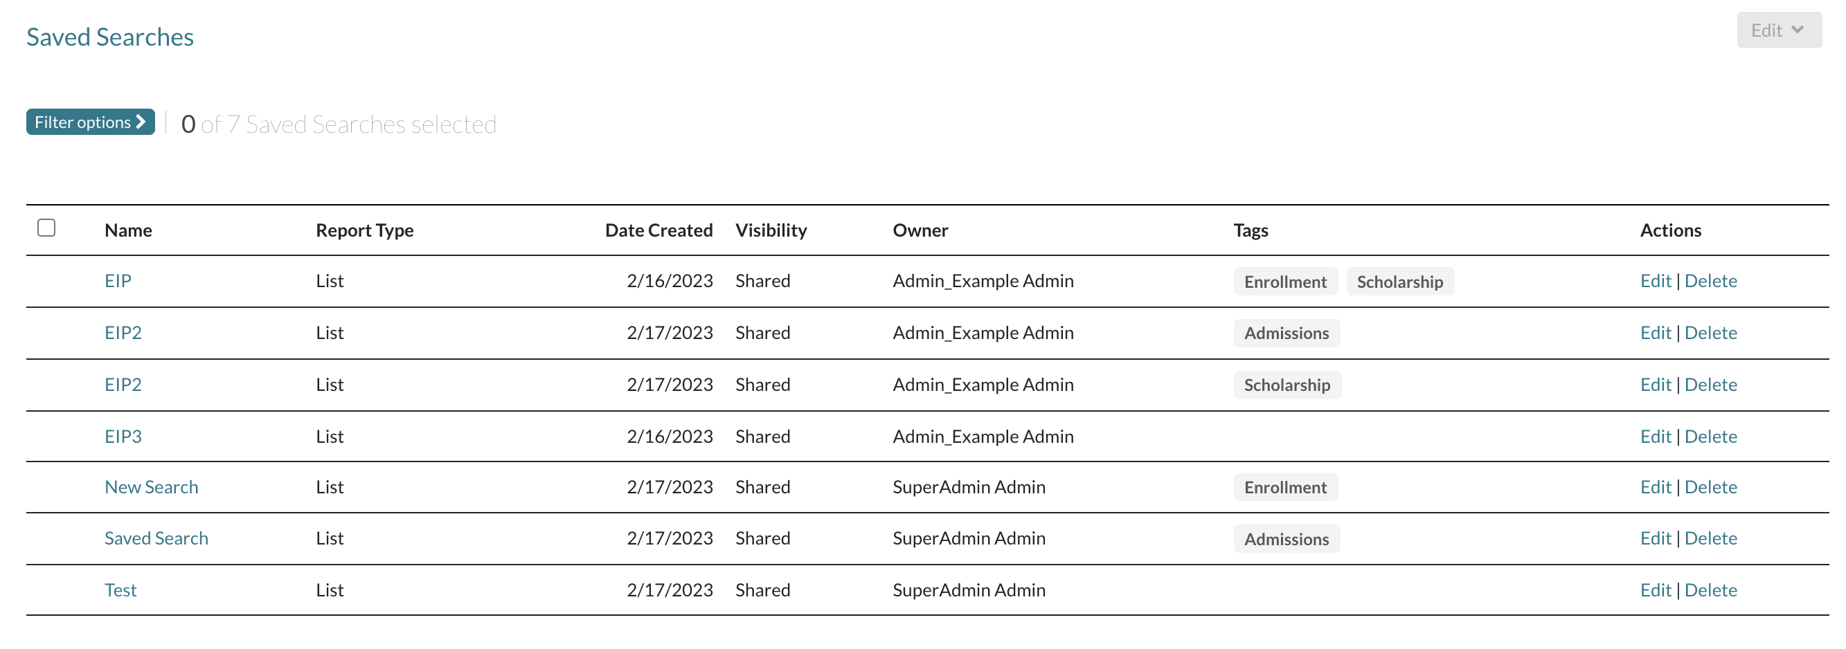Image resolution: width=1846 pixels, height=649 pixels.
Task: Click the Admissions tag on Saved Search row
Action: pos(1286,540)
